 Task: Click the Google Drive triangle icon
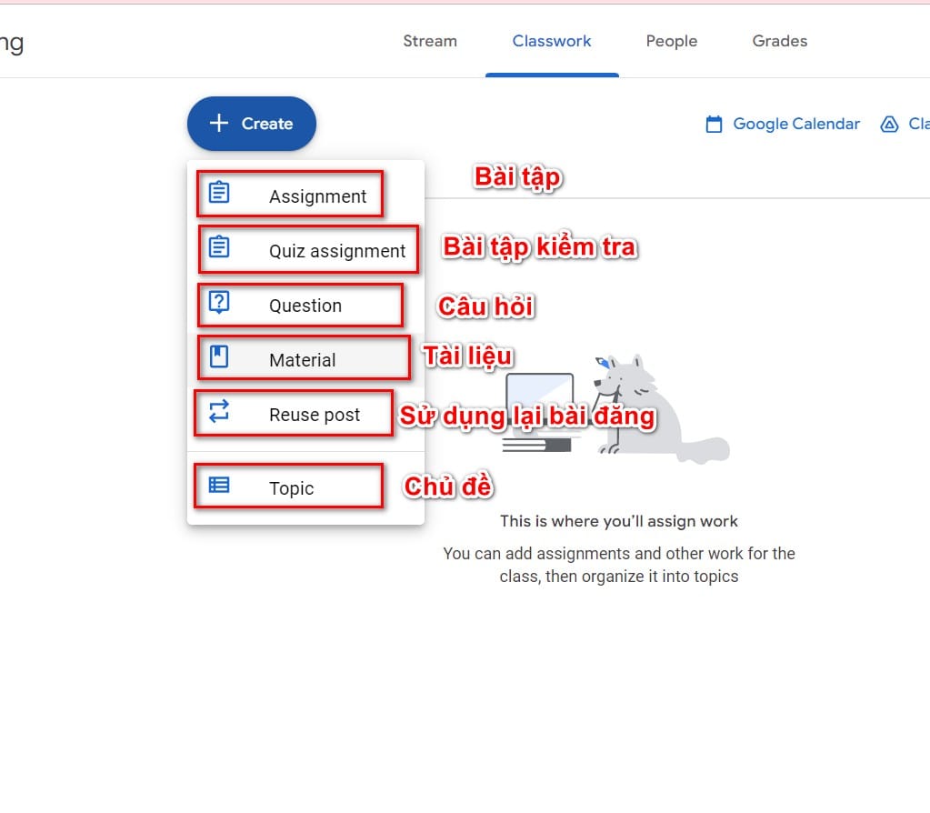889,125
